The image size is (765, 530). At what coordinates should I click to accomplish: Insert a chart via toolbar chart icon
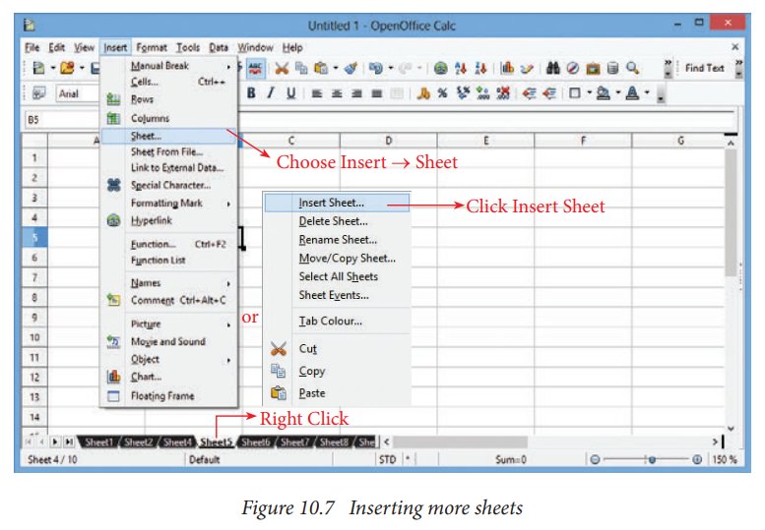(507, 68)
